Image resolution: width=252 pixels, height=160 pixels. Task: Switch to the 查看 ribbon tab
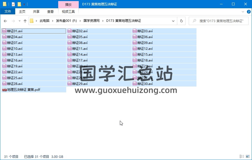pyautogui.click(x=50, y=11)
